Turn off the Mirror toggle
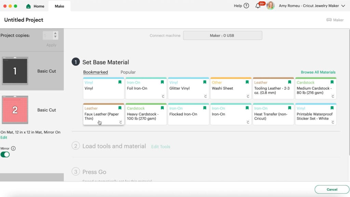The width and height of the screenshot is (350, 197). click(x=5, y=155)
